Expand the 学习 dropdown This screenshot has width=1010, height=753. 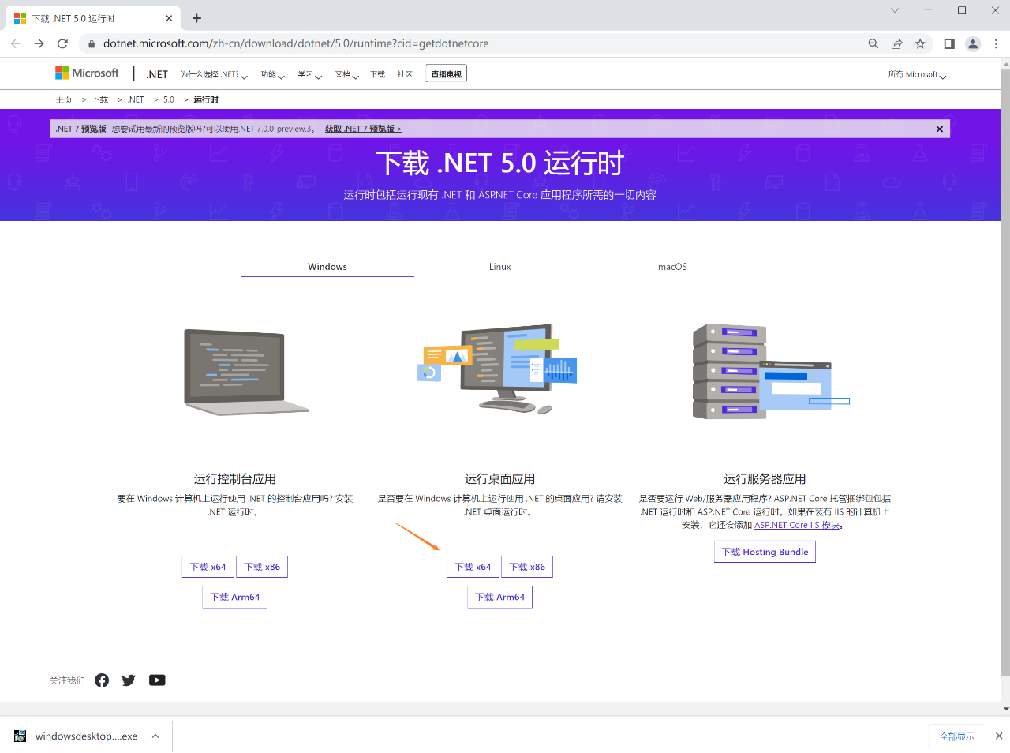[309, 74]
